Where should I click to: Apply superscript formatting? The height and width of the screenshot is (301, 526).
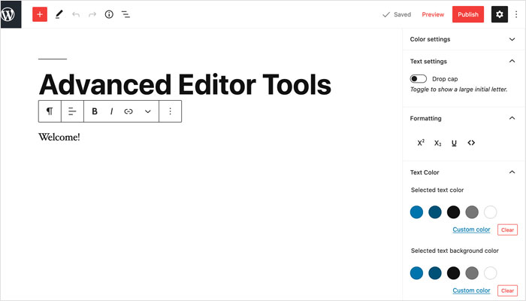421,143
